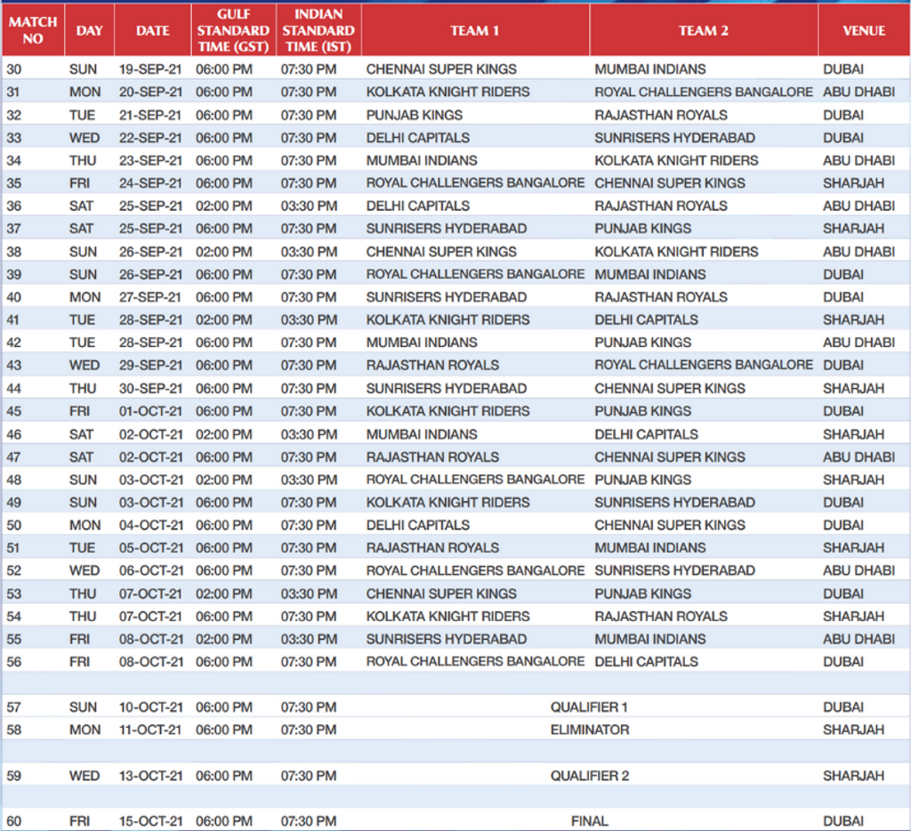Image resolution: width=911 pixels, height=831 pixels.
Task: Select the date 23-SEP-21
Action: 150,160
